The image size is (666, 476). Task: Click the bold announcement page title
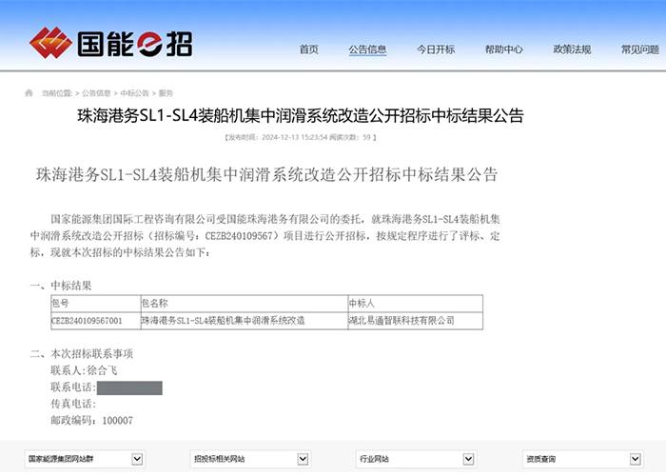point(300,117)
